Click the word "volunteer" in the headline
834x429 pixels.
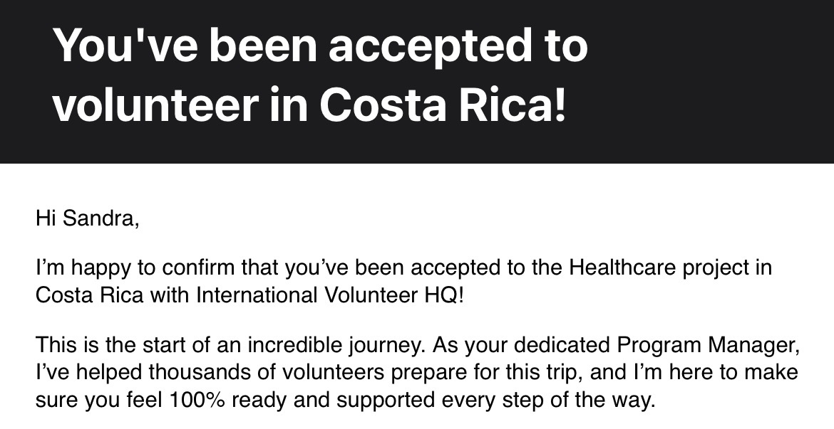[x=155, y=105]
